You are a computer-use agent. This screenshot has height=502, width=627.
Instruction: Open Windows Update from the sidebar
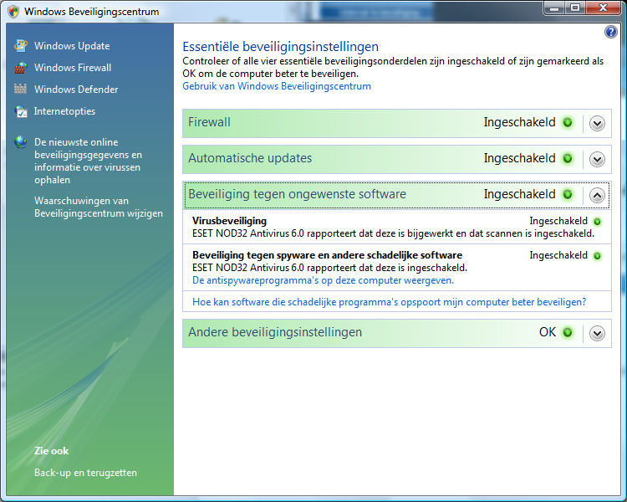[x=72, y=46]
